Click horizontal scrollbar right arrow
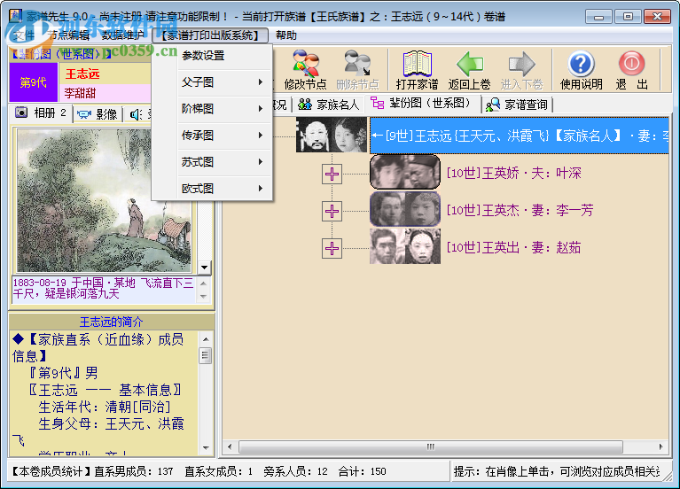Image resolution: width=680 pixels, height=489 pixels. 660,446
